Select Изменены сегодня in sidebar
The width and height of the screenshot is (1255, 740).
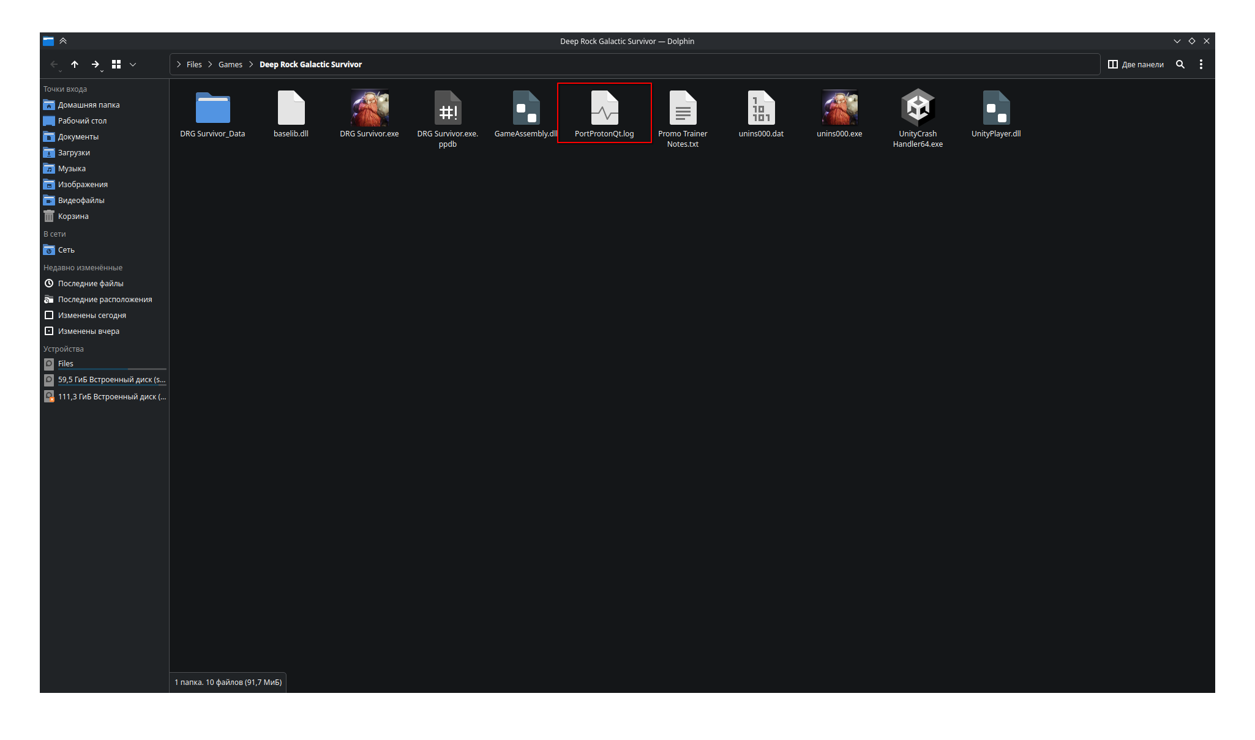click(91, 316)
